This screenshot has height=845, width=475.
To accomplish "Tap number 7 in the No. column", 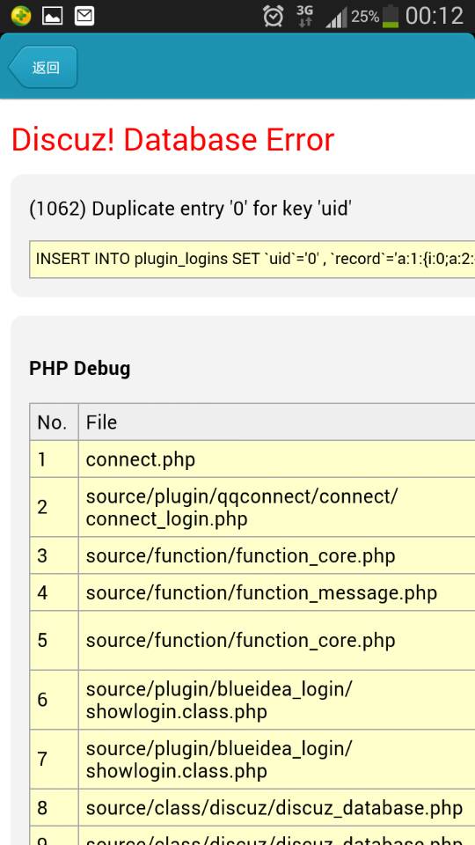I will [42, 759].
